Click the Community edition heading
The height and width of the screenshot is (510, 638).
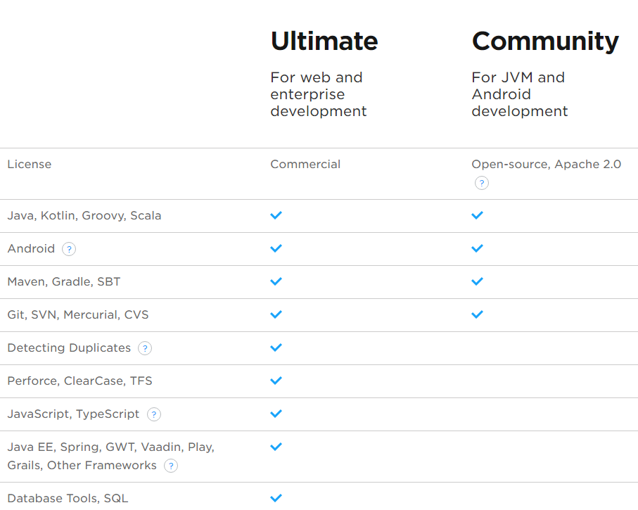coord(545,41)
